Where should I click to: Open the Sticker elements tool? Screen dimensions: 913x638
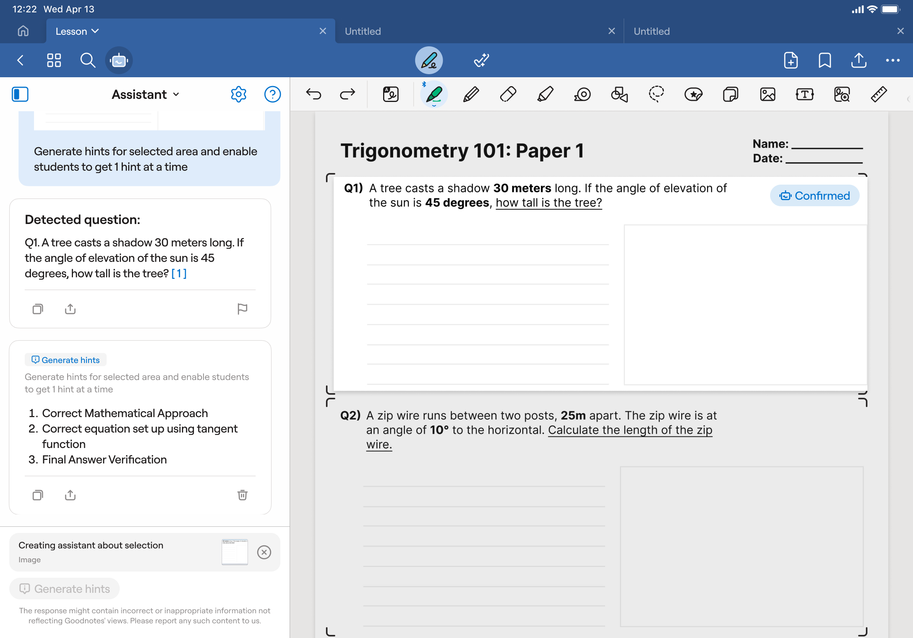click(x=693, y=94)
